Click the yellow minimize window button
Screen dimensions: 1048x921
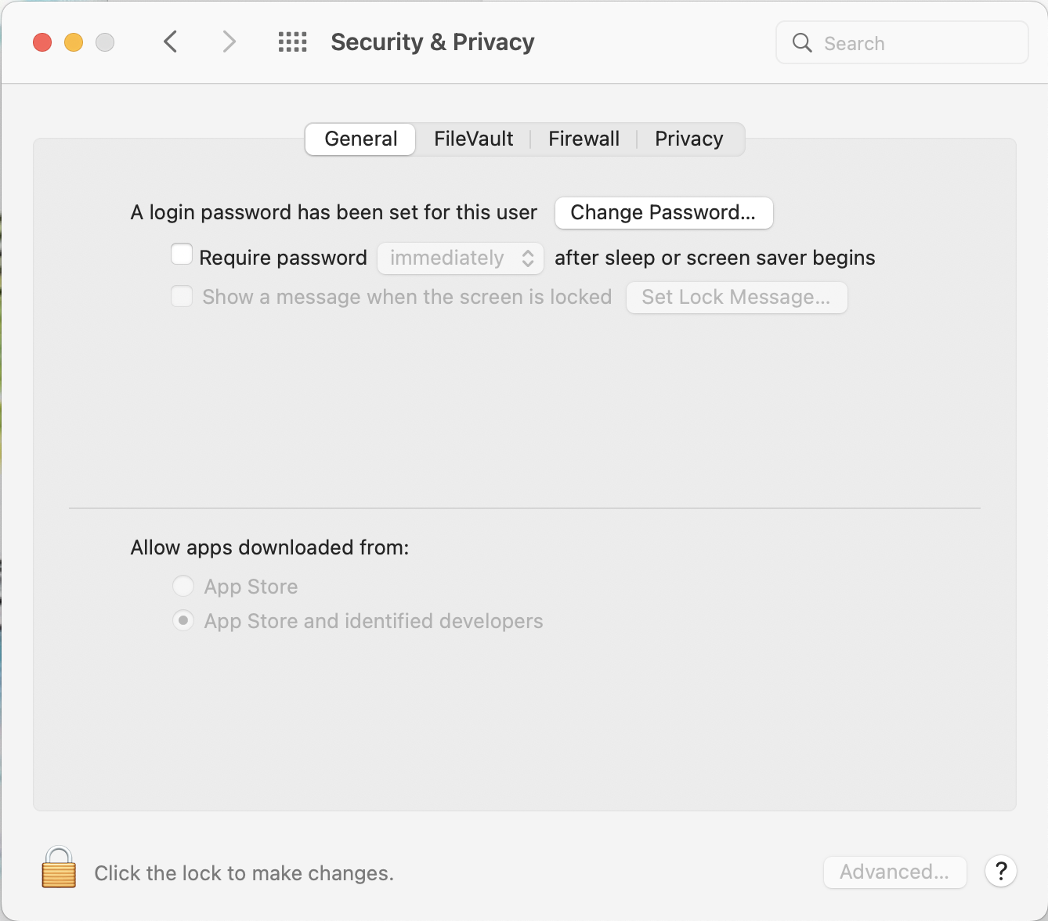pos(74,42)
